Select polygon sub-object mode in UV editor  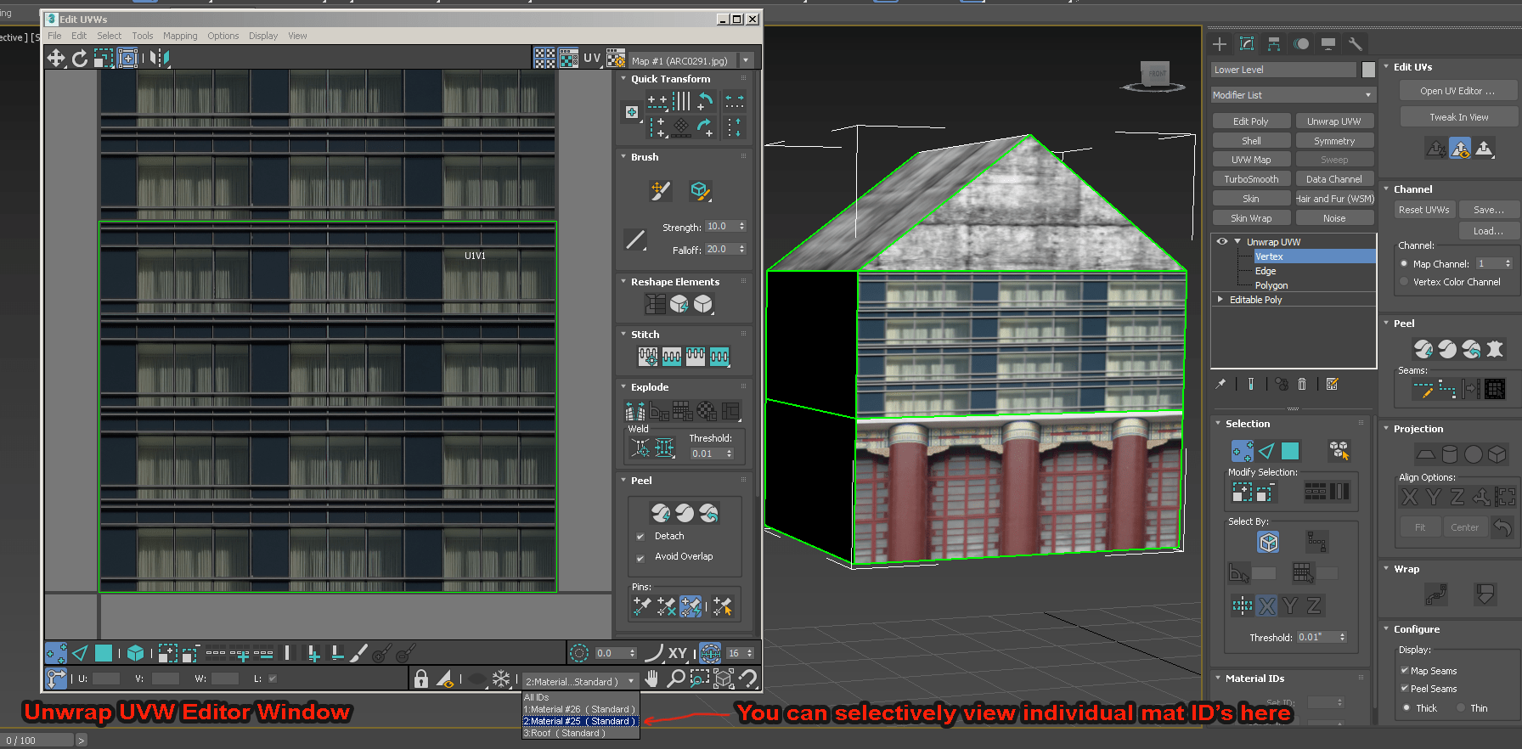[103, 653]
